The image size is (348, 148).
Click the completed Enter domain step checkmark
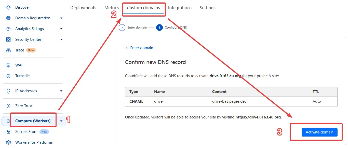[122, 28]
